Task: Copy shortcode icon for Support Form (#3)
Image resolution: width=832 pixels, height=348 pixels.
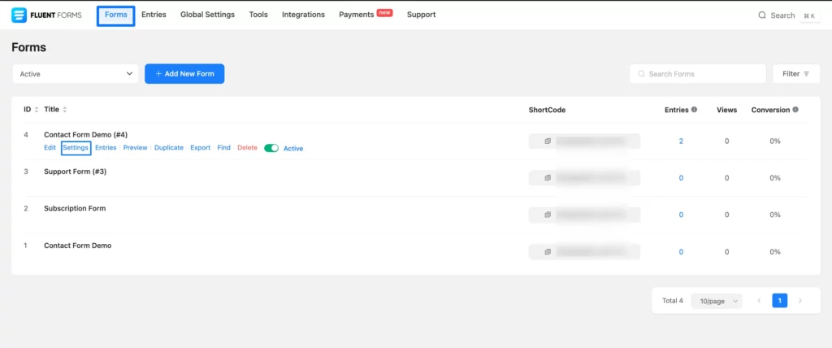Action: pyautogui.click(x=548, y=178)
